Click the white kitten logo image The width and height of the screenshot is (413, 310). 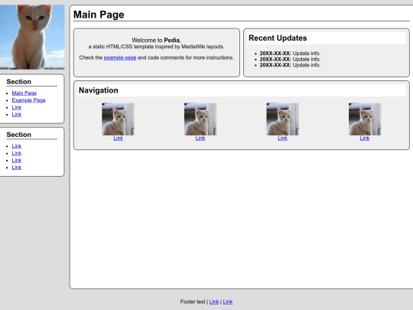click(32, 37)
